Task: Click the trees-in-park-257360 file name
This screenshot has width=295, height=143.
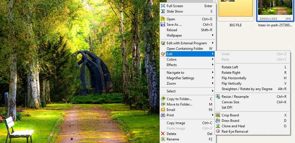Action: [275, 25]
